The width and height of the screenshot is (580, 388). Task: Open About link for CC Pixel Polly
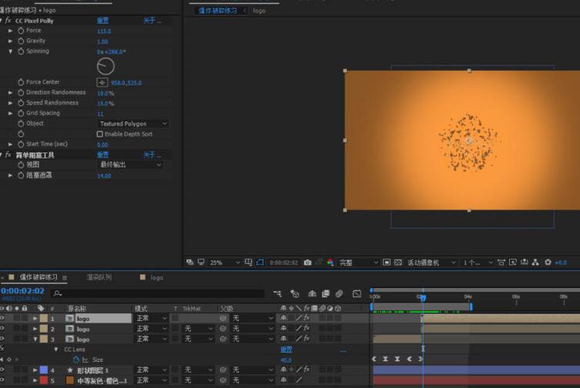(x=152, y=20)
